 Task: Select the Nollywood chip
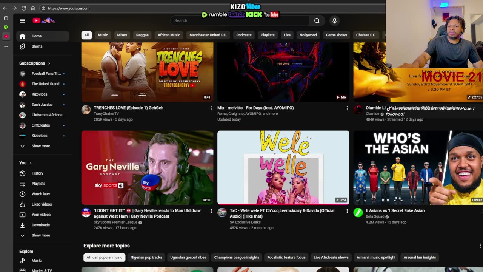[308, 35]
